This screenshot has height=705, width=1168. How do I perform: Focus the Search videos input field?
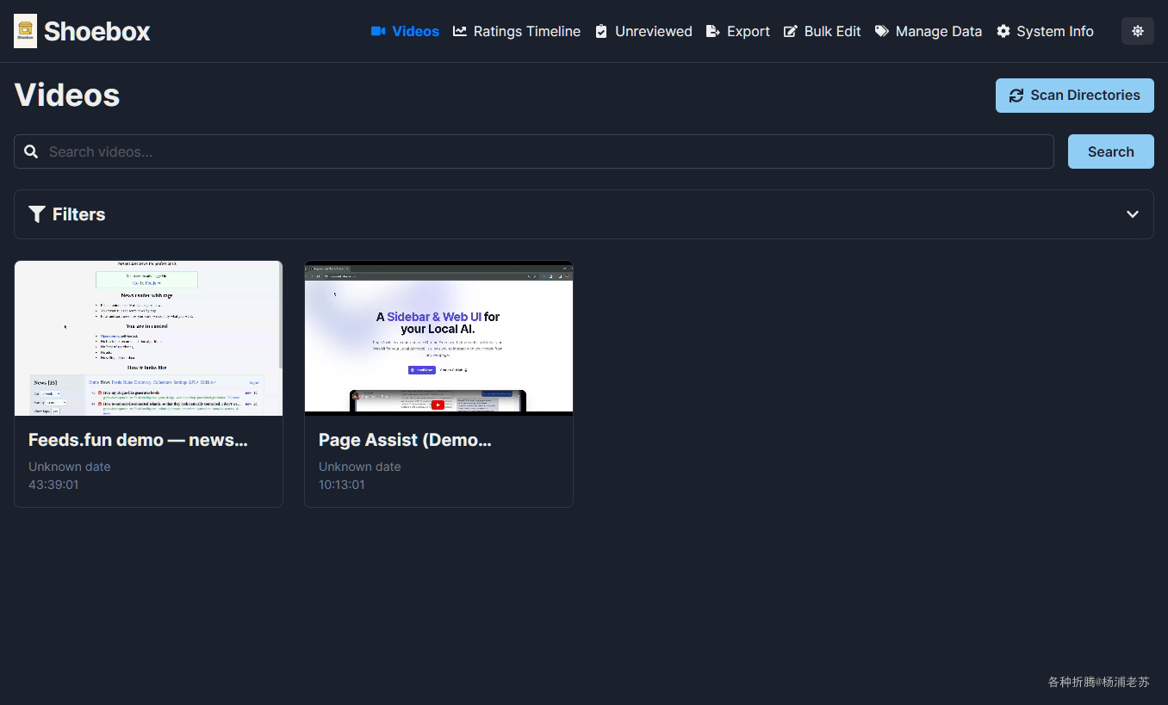point(534,152)
